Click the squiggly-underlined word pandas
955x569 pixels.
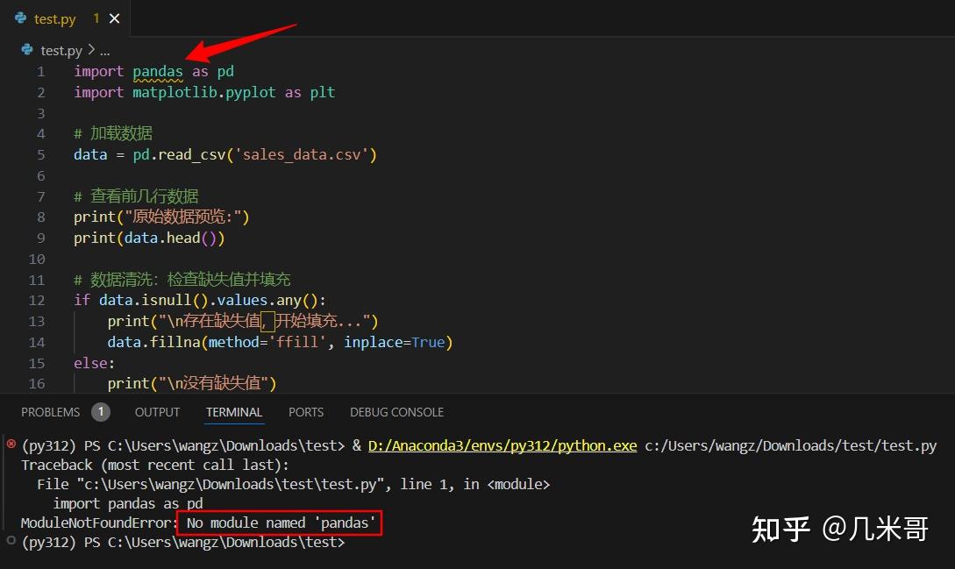pos(158,71)
